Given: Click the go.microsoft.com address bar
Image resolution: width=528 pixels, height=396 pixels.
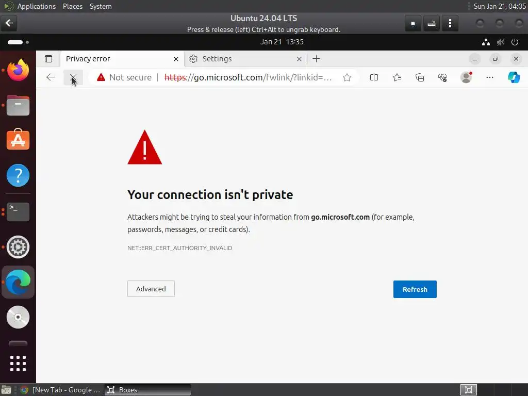Looking at the screenshot, I should [x=248, y=77].
